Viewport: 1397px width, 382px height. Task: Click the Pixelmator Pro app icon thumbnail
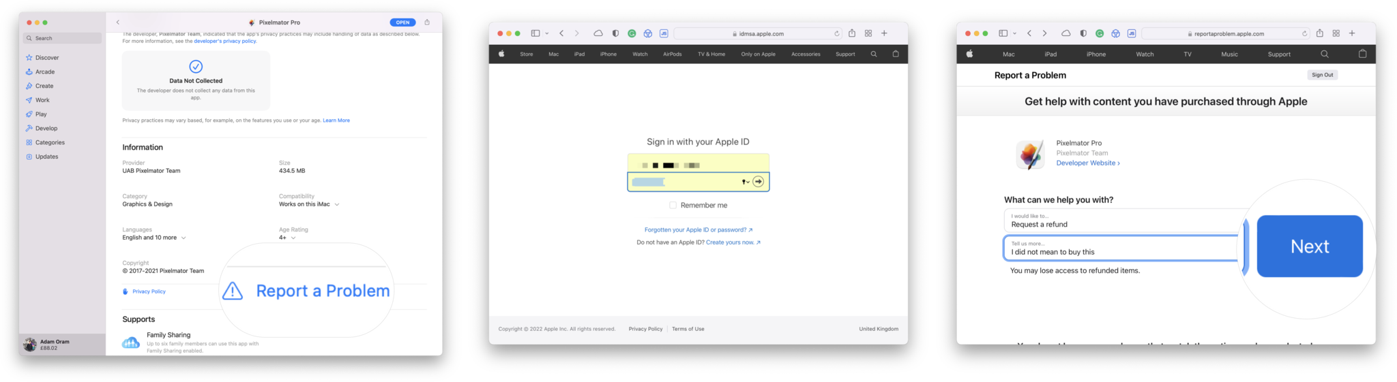click(x=1031, y=155)
